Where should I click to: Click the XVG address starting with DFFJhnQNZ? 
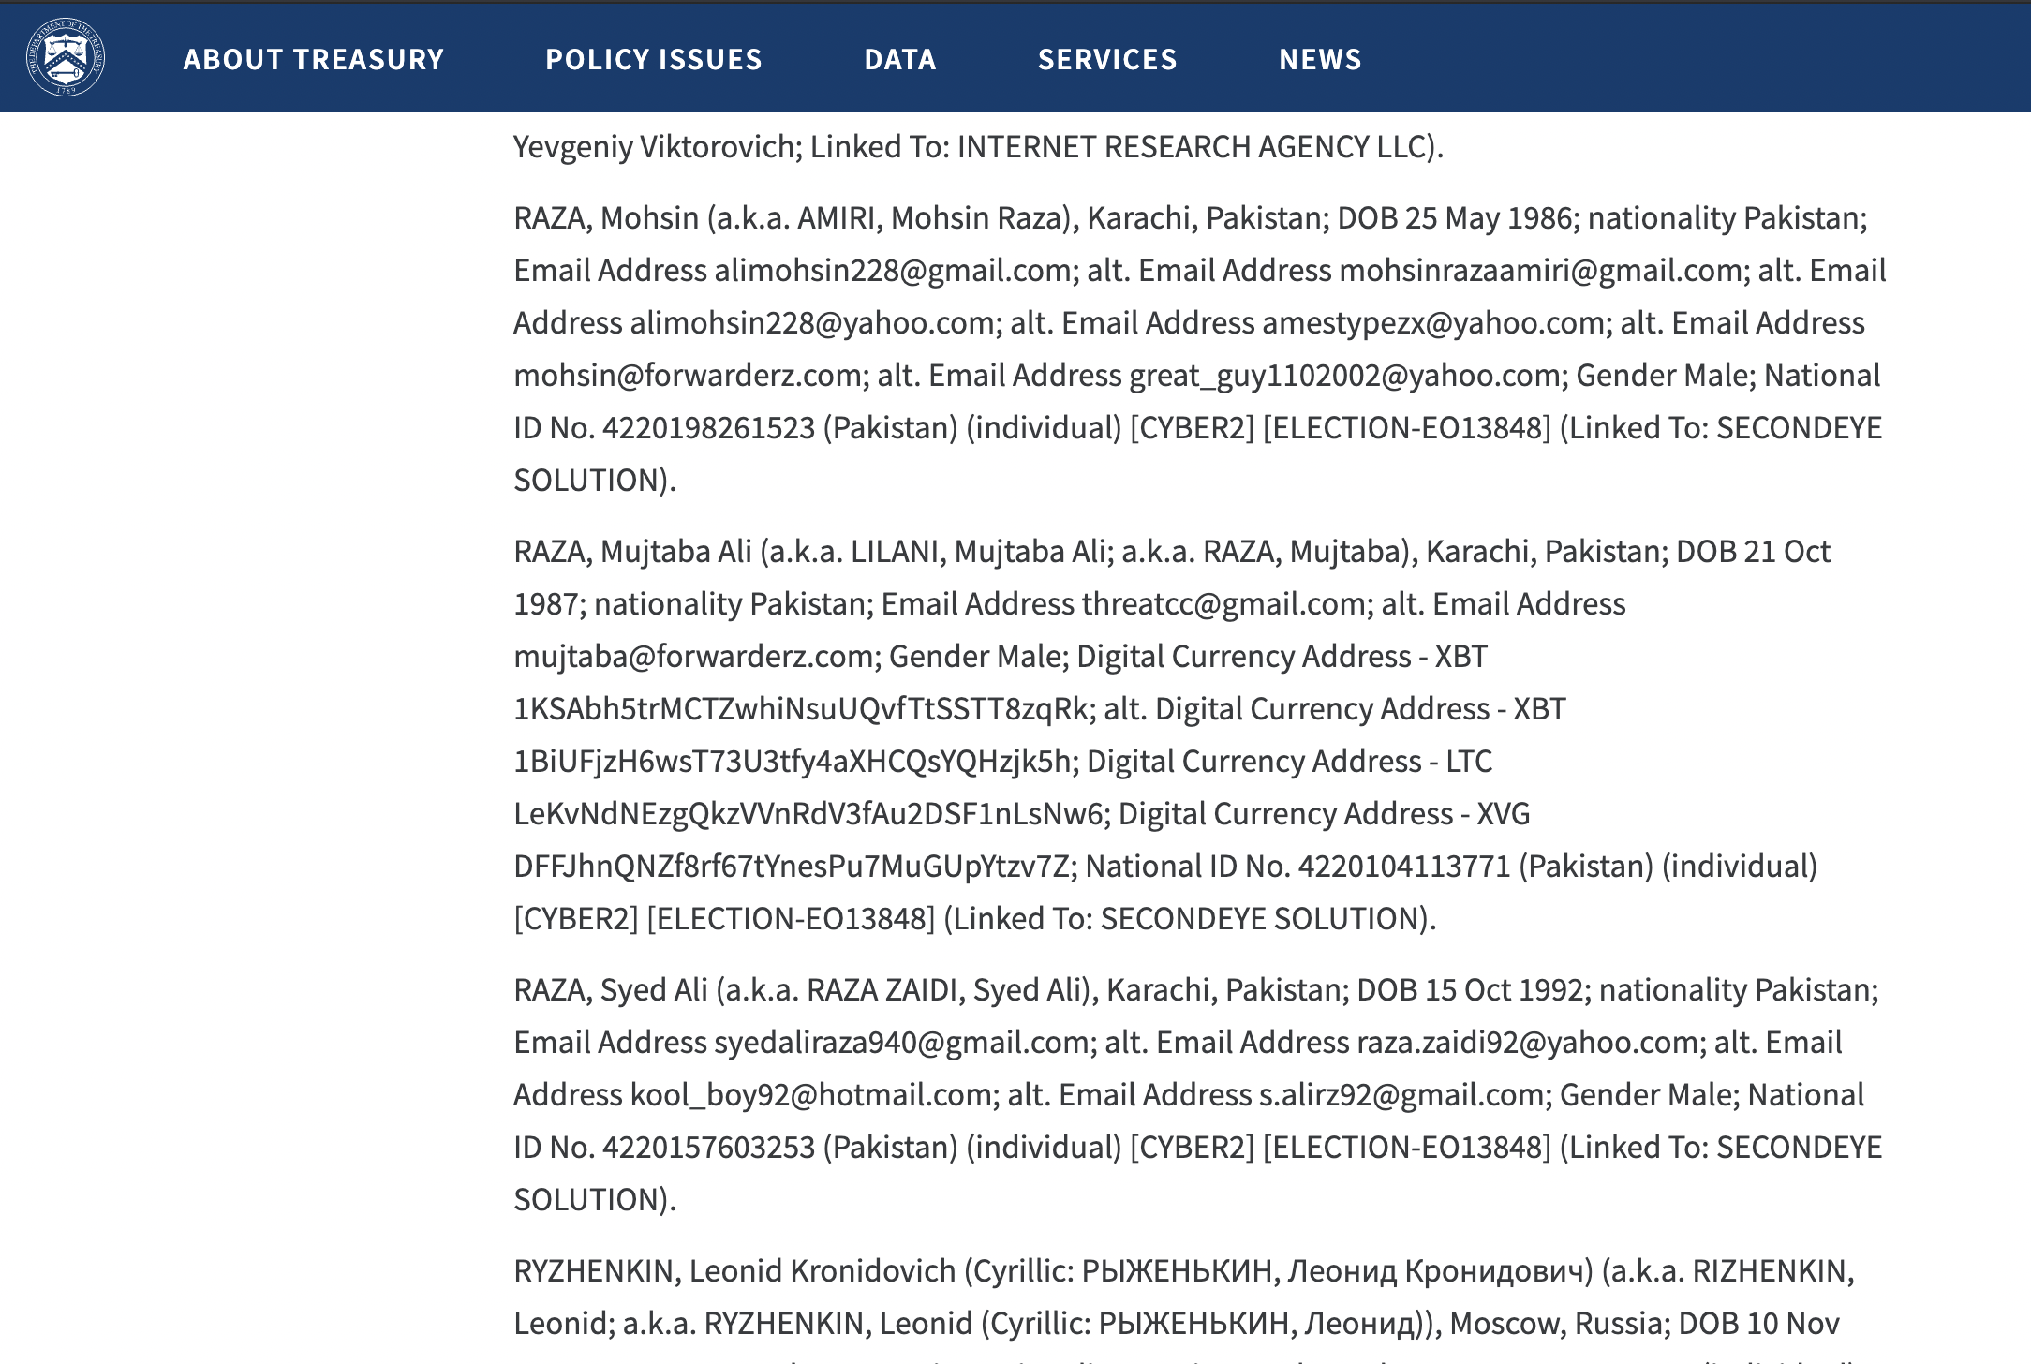point(791,867)
